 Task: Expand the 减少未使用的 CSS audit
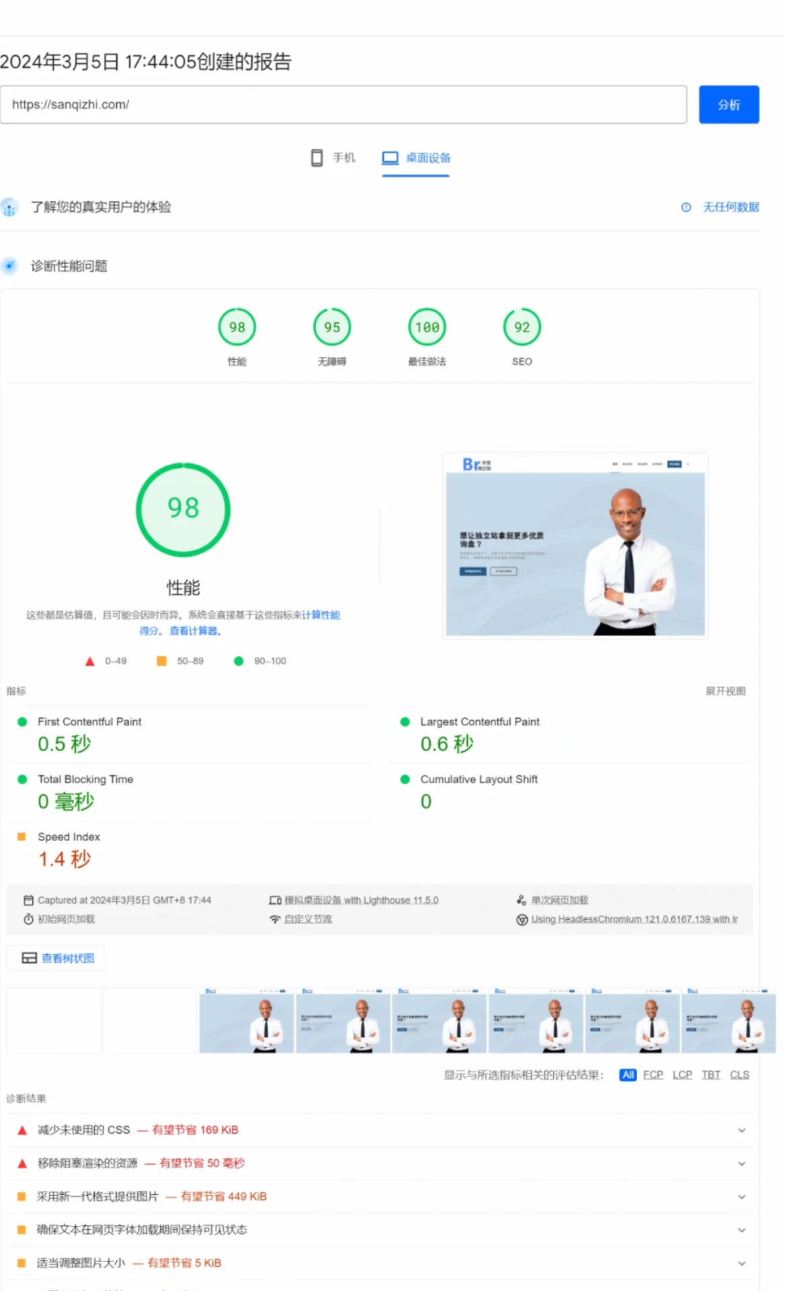741,1130
